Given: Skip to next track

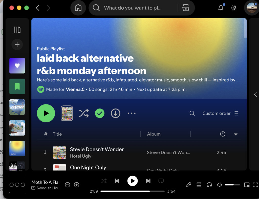Looking at the screenshot, I should [148, 181].
